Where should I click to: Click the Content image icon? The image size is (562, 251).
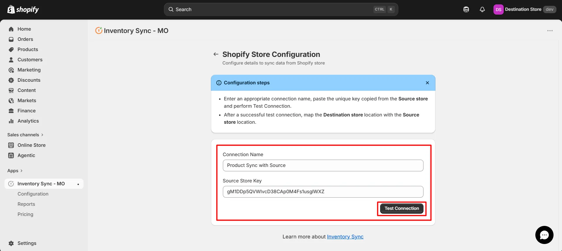[11, 90]
